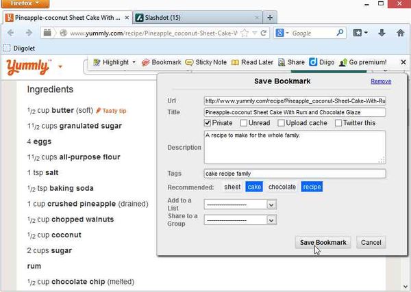Click the Save Bookmark button
Viewport: 411px width, 292px height.
(323, 243)
